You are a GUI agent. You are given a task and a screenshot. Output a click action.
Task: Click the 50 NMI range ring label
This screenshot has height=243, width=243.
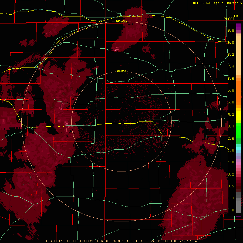[121, 72]
